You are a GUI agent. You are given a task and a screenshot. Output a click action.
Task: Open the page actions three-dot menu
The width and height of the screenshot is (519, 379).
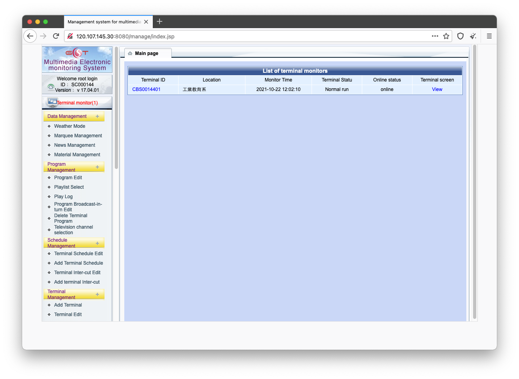pyautogui.click(x=435, y=36)
